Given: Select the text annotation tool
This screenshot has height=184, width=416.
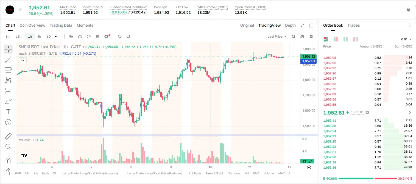Looking at the screenshot, I should pyautogui.click(x=8, y=112).
